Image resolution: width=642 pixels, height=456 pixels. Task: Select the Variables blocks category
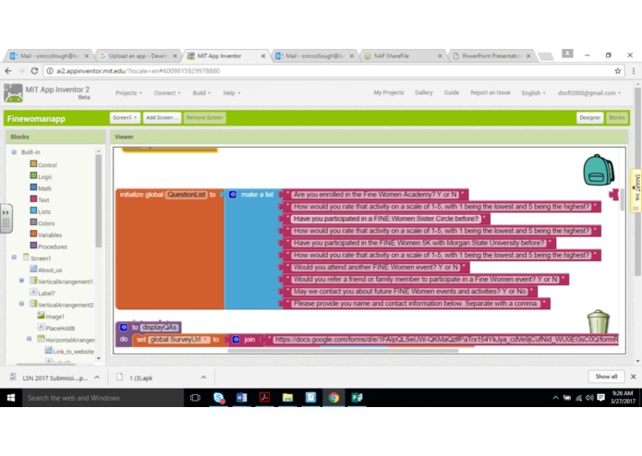pos(46,234)
